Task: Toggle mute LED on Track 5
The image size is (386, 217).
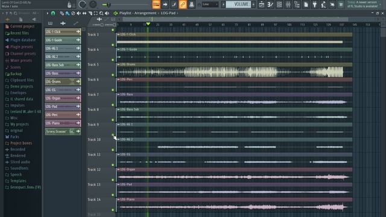Action: point(113,75)
